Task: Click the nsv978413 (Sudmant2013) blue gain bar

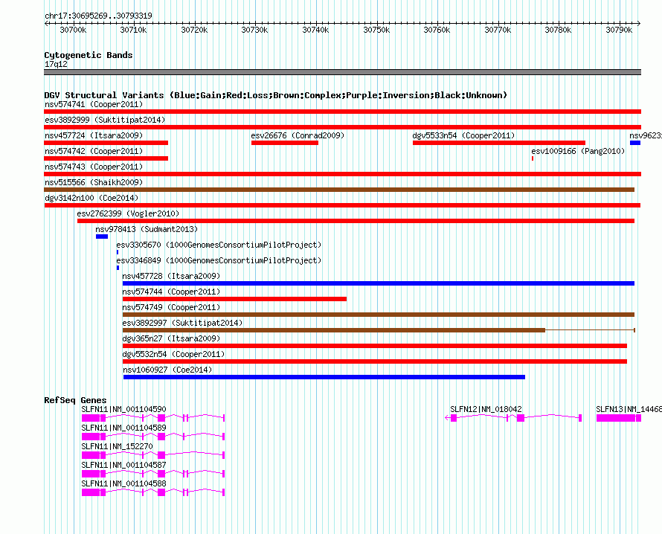Action: [x=102, y=237]
